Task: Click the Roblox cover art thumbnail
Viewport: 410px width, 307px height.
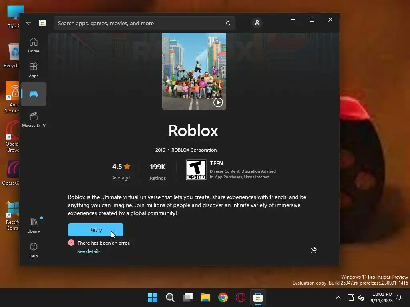Action: [194, 71]
